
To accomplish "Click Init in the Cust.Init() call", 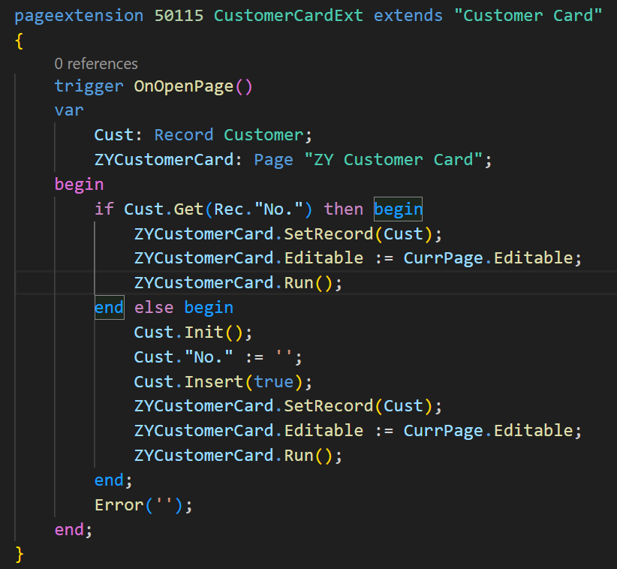I will click(199, 332).
